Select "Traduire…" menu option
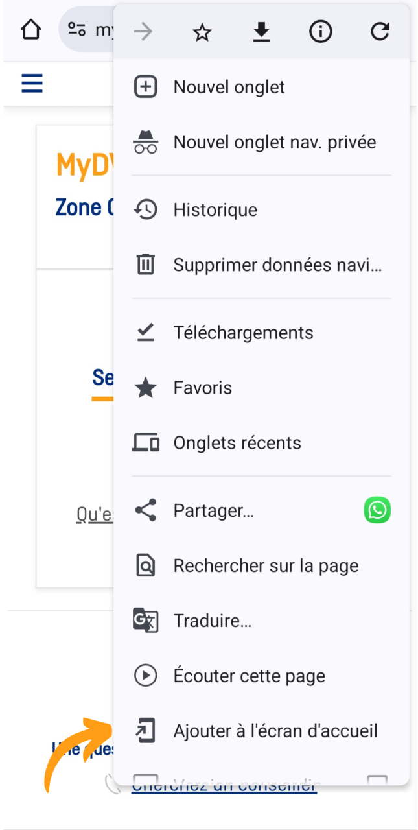This screenshot has height=830, width=418. [x=213, y=621]
